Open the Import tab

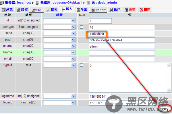click(x=98, y=10)
